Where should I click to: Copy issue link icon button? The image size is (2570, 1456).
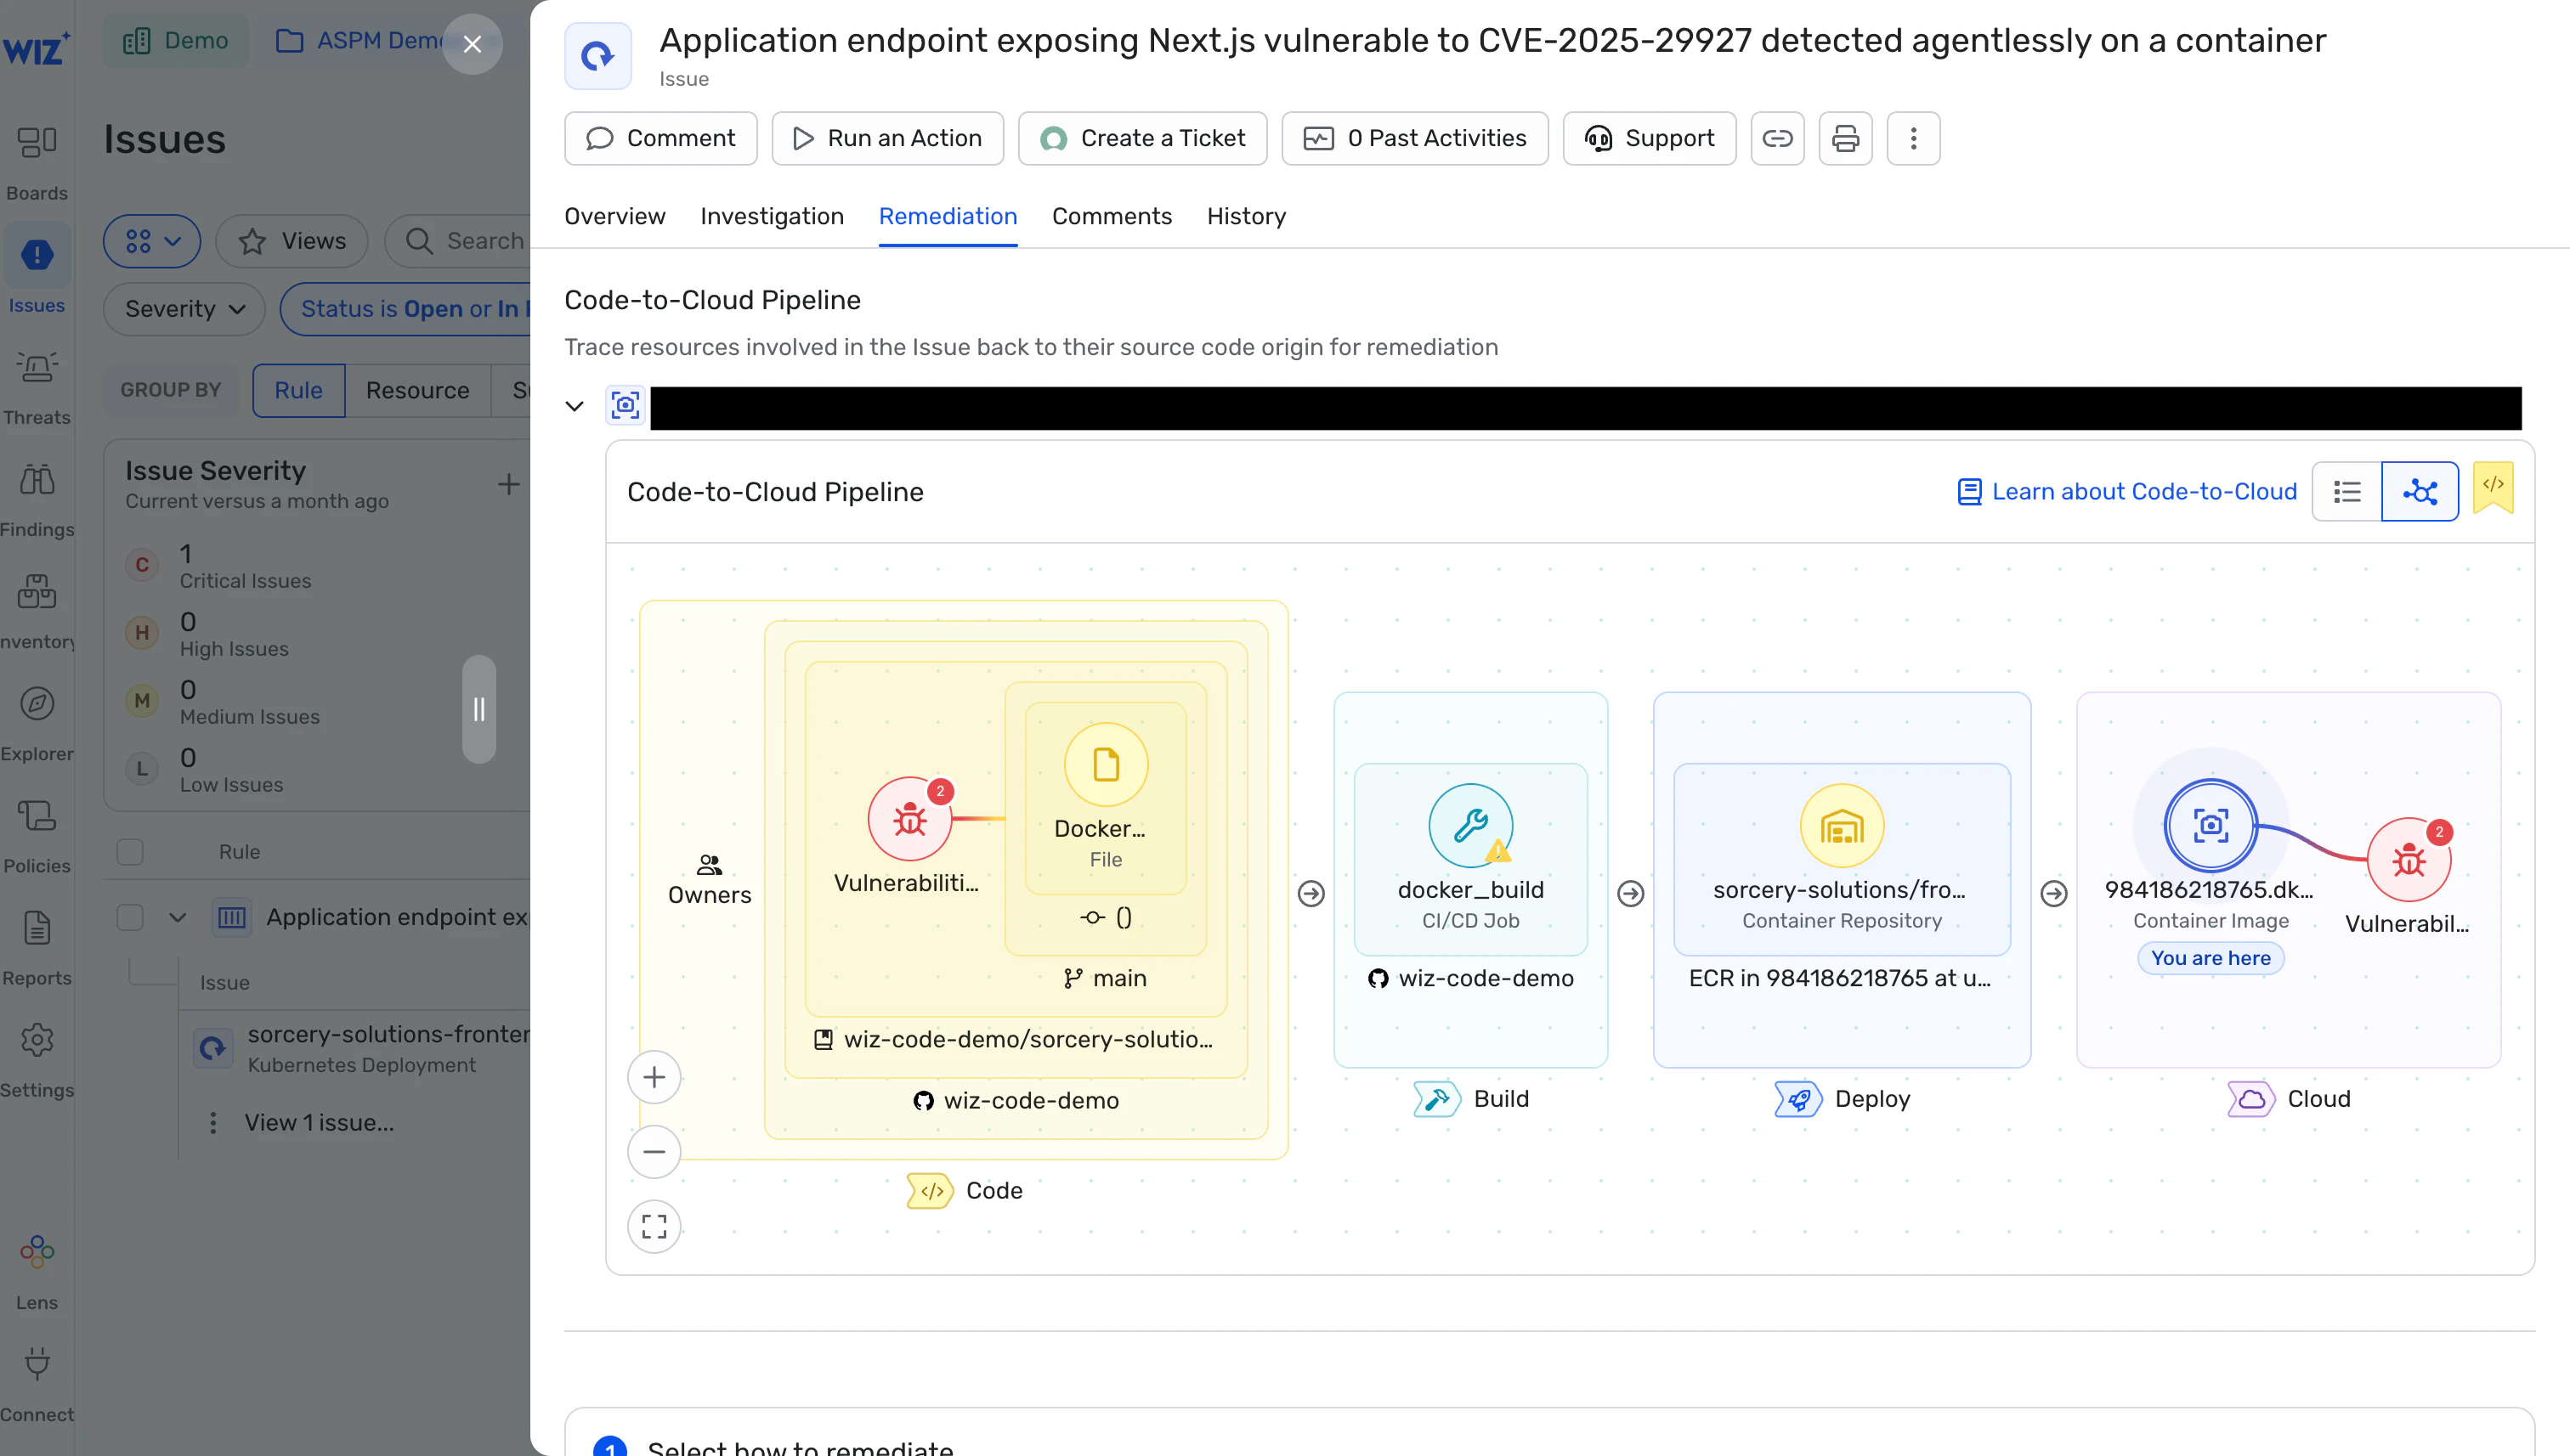point(1777,138)
